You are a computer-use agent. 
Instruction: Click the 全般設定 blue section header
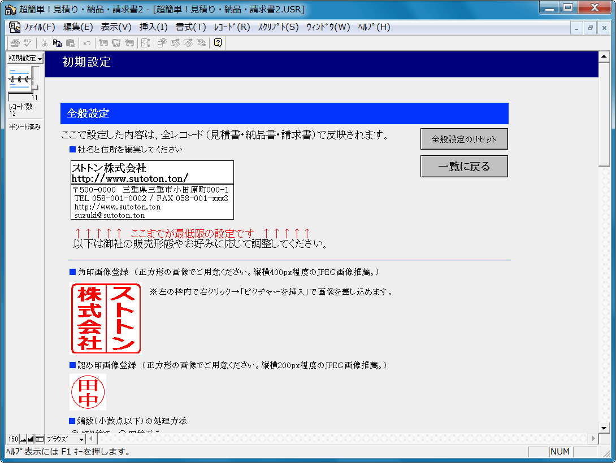tap(284, 113)
